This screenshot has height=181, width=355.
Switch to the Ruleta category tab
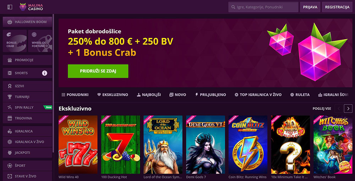click(300, 95)
